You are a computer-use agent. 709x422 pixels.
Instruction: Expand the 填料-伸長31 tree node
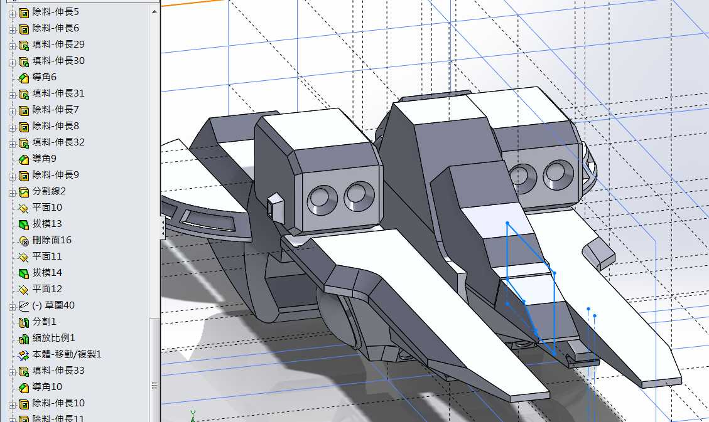[12, 95]
